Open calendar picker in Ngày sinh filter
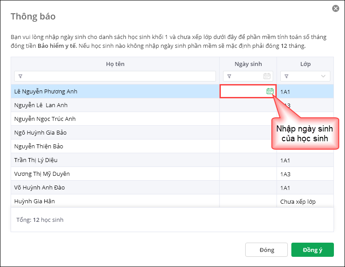The image size is (345, 267). [267, 76]
